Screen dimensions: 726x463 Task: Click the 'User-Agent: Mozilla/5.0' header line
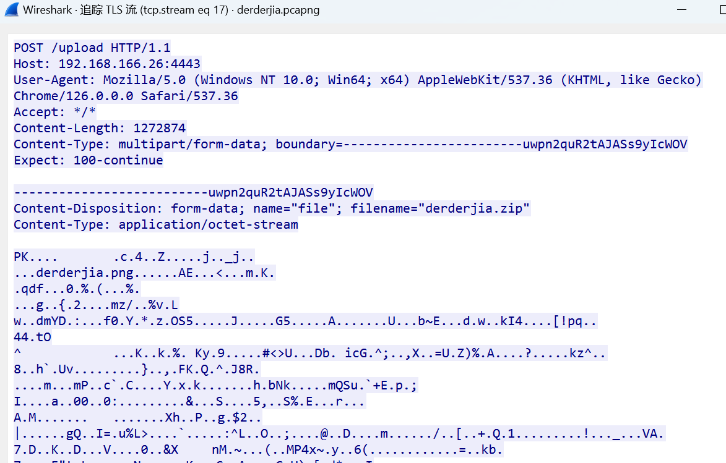pyautogui.click(x=358, y=80)
